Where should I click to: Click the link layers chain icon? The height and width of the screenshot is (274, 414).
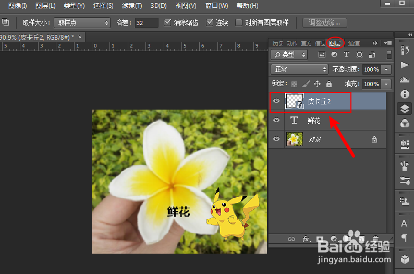point(291,239)
